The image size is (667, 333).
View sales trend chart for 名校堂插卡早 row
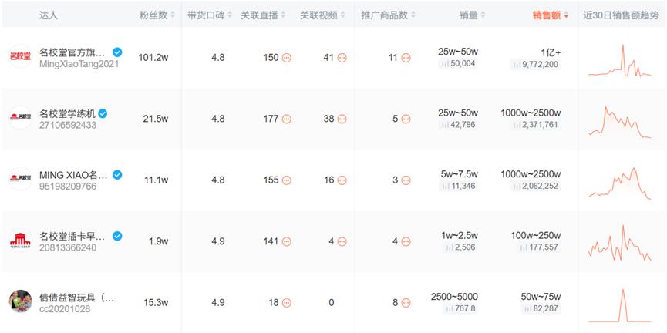click(620, 243)
